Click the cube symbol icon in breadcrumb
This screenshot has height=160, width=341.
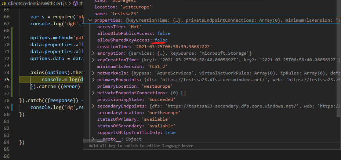point(76,3)
